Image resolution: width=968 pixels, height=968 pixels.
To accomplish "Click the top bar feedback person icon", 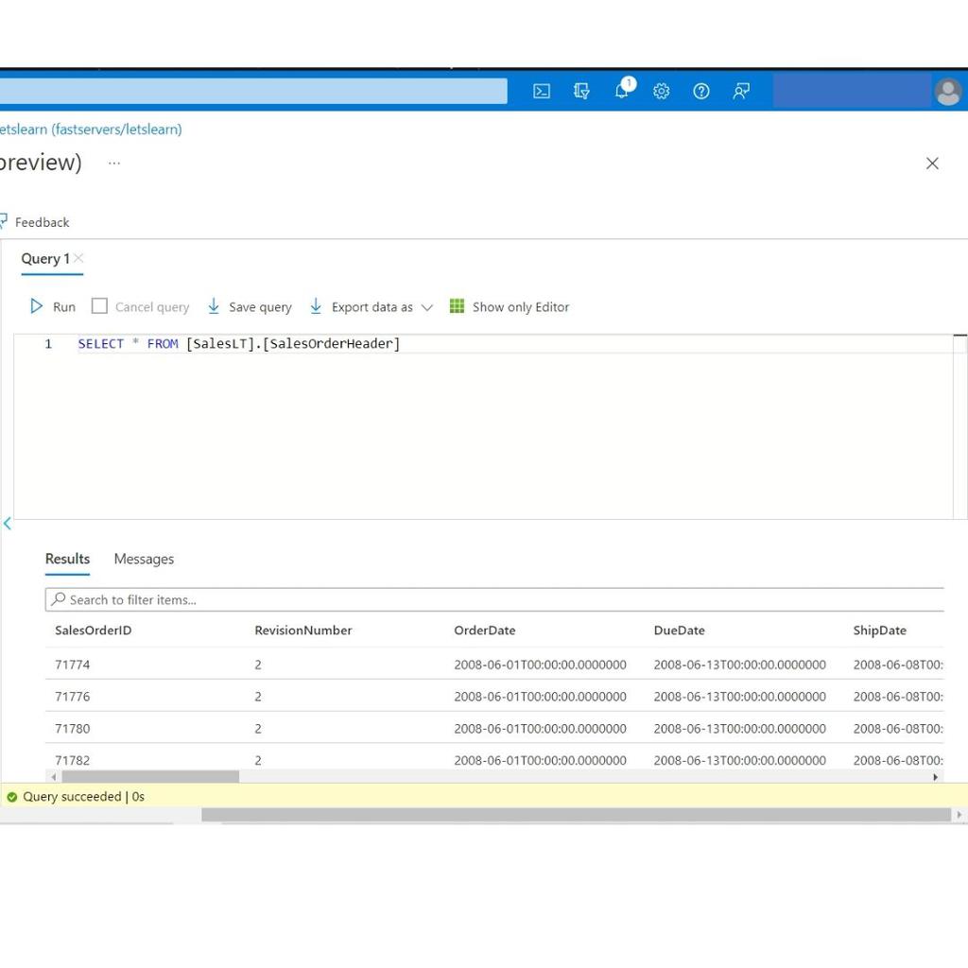I will coord(741,91).
